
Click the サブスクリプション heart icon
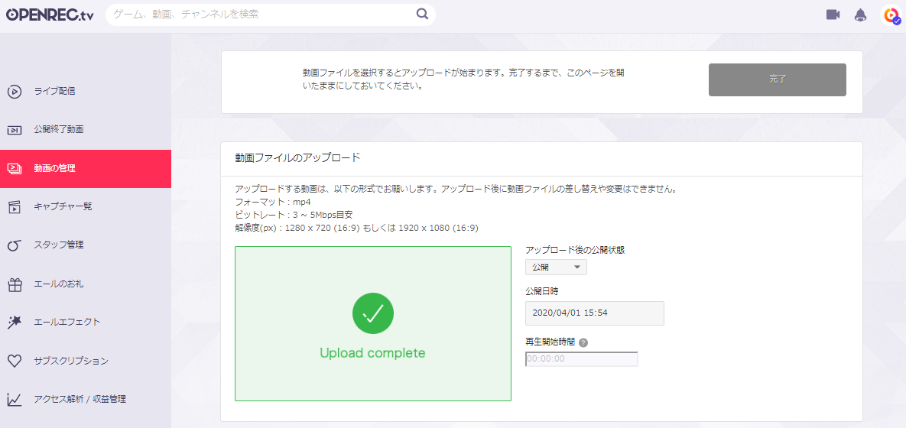tap(15, 361)
